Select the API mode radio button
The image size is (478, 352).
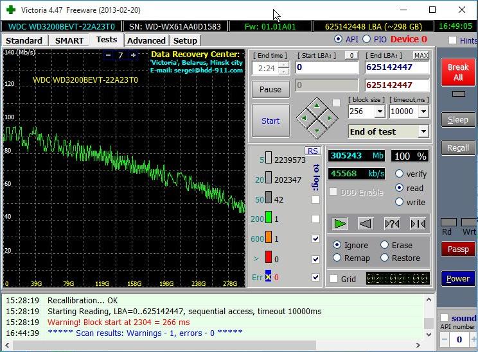tap(338, 39)
